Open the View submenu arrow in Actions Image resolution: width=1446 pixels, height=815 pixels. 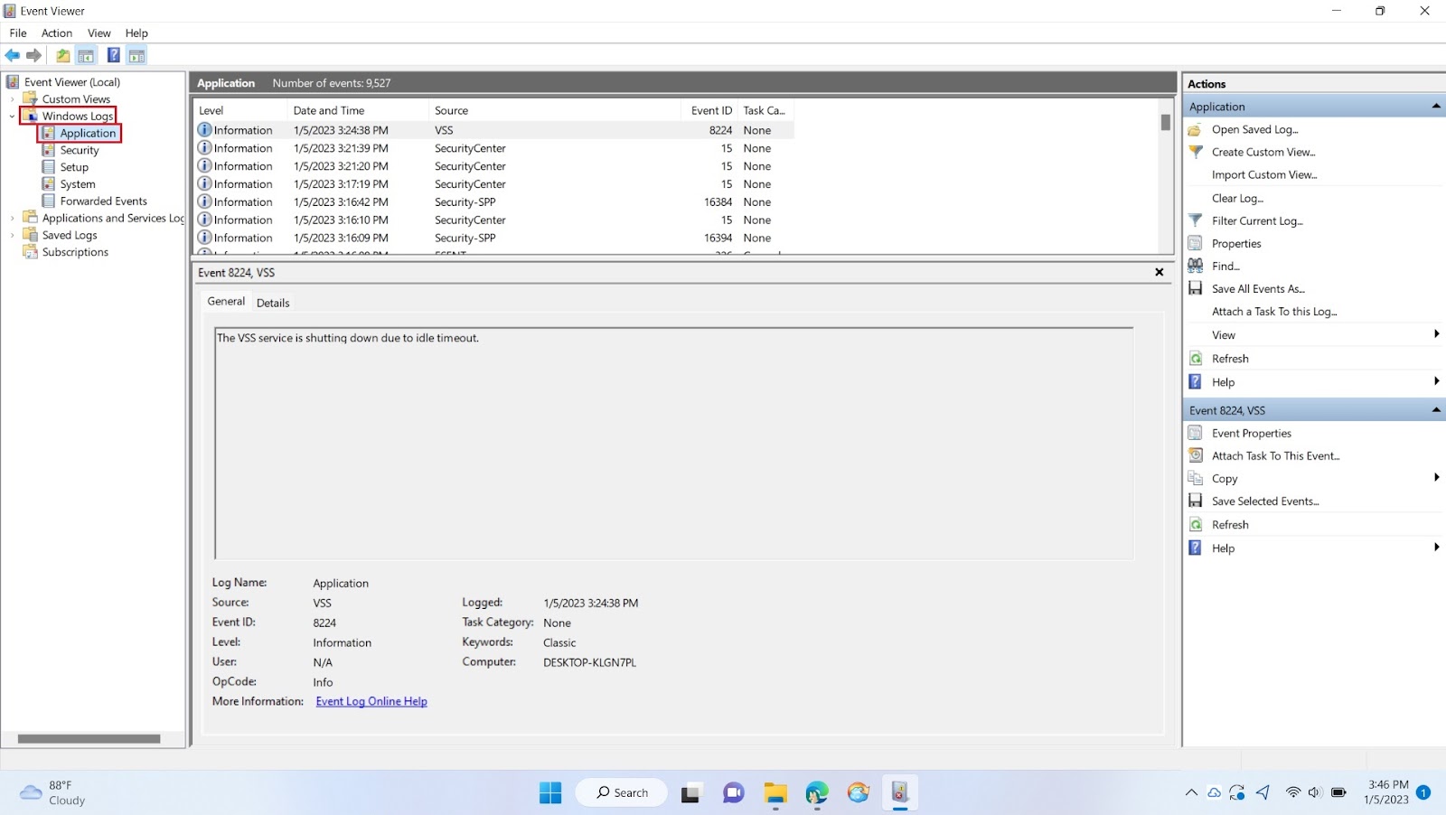pos(1436,334)
